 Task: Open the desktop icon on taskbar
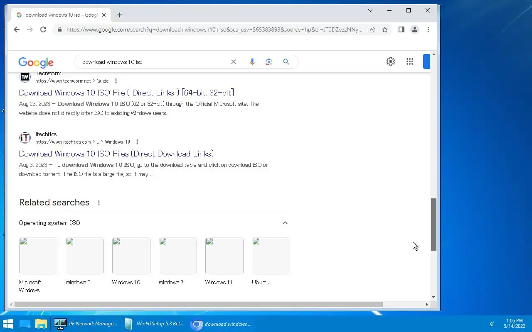25,324
